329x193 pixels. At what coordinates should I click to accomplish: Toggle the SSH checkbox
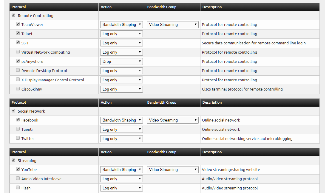[18, 43]
